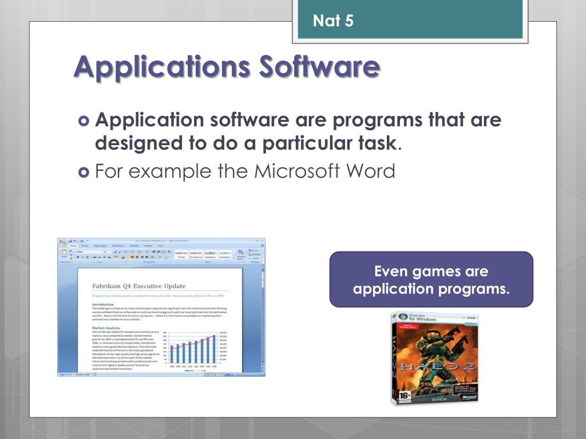586x439 pixels.
Task: Click the Office button in the Word screenshot
Action: coord(62,242)
